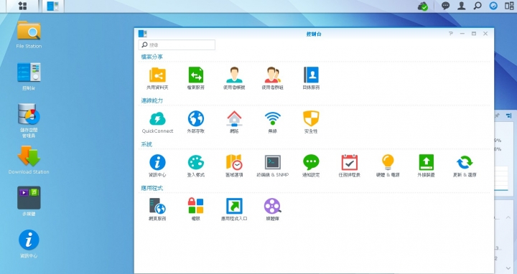Viewport: 517px width, 274px height.
Task: Click the search magnifier in top bar
Action: 478,6
